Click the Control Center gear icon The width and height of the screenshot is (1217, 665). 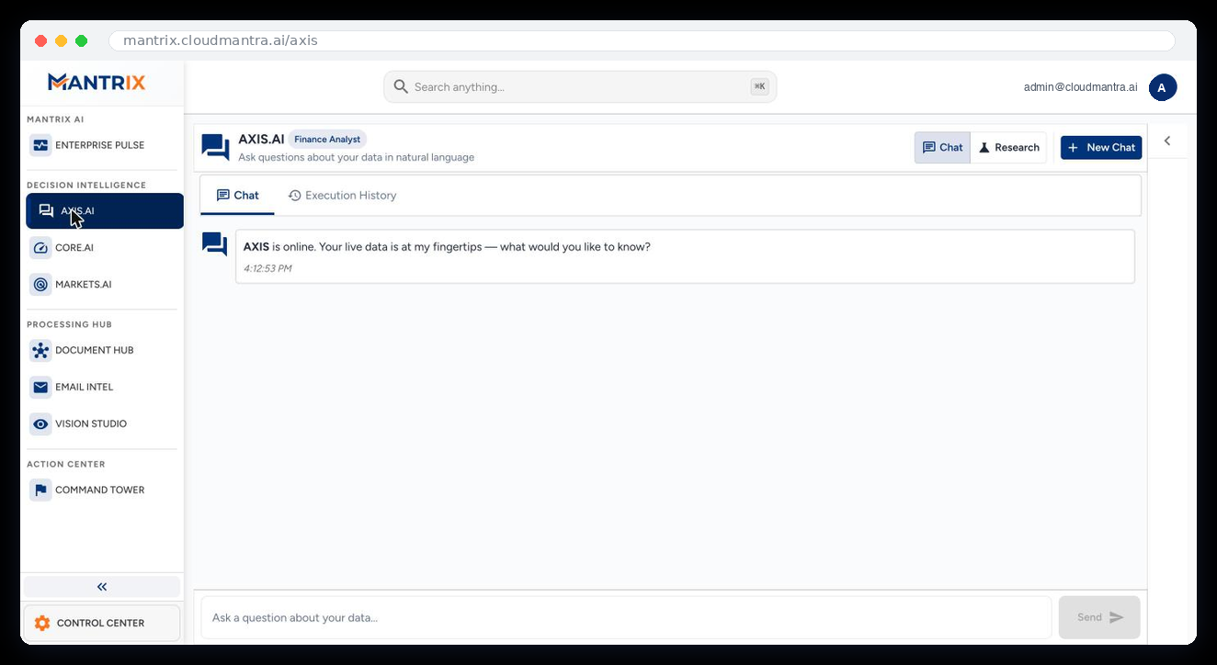tap(42, 623)
